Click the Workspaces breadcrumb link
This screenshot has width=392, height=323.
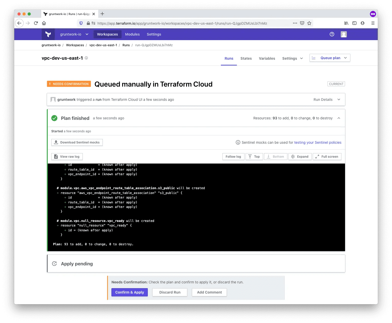pos(75,45)
